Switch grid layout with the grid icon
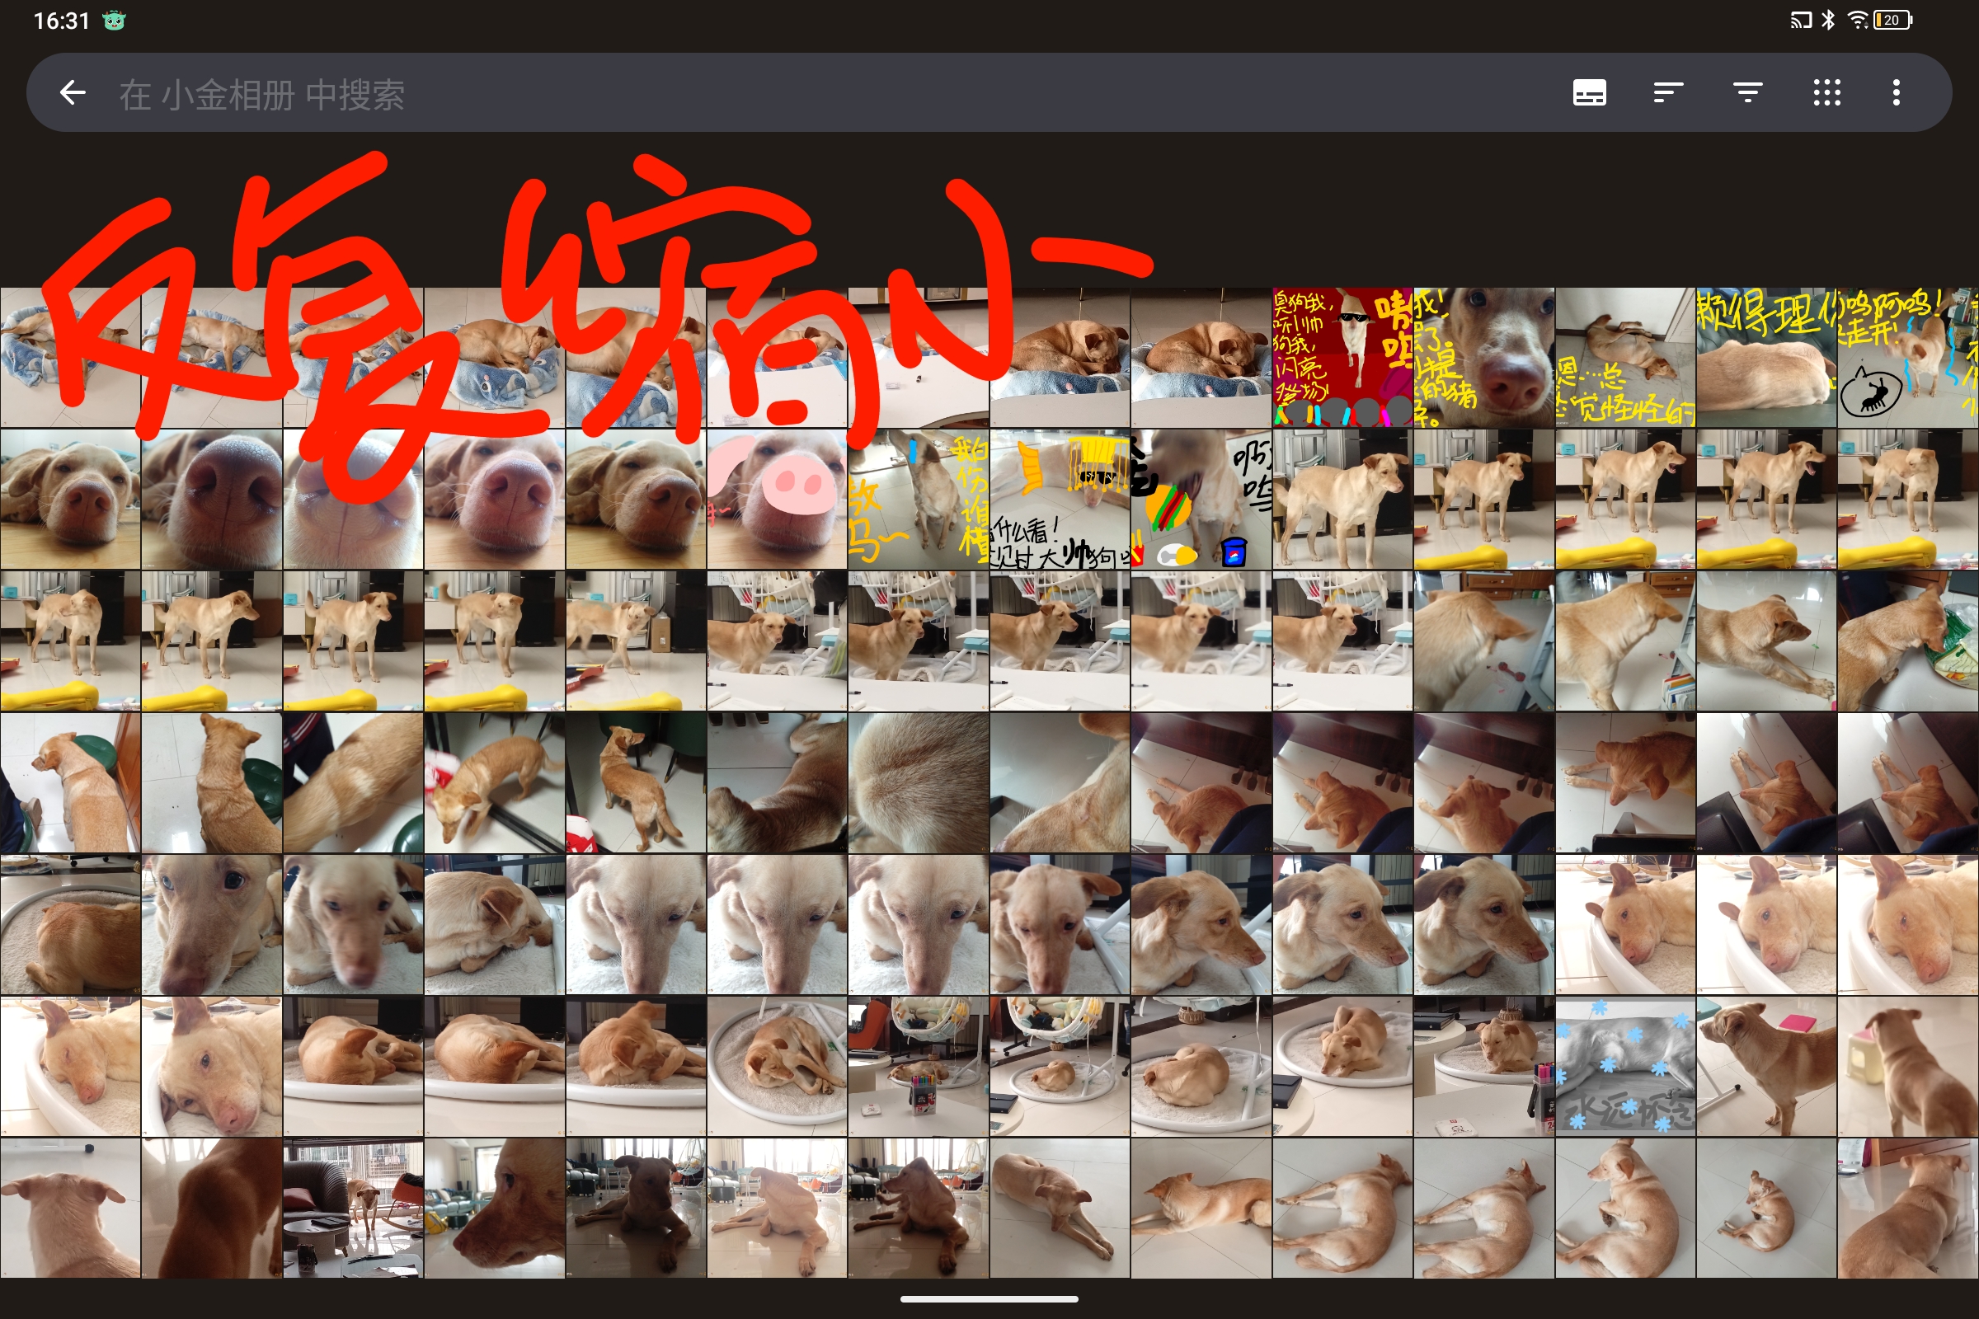Viewport: 1979px width, 1319px height. 1826,92
